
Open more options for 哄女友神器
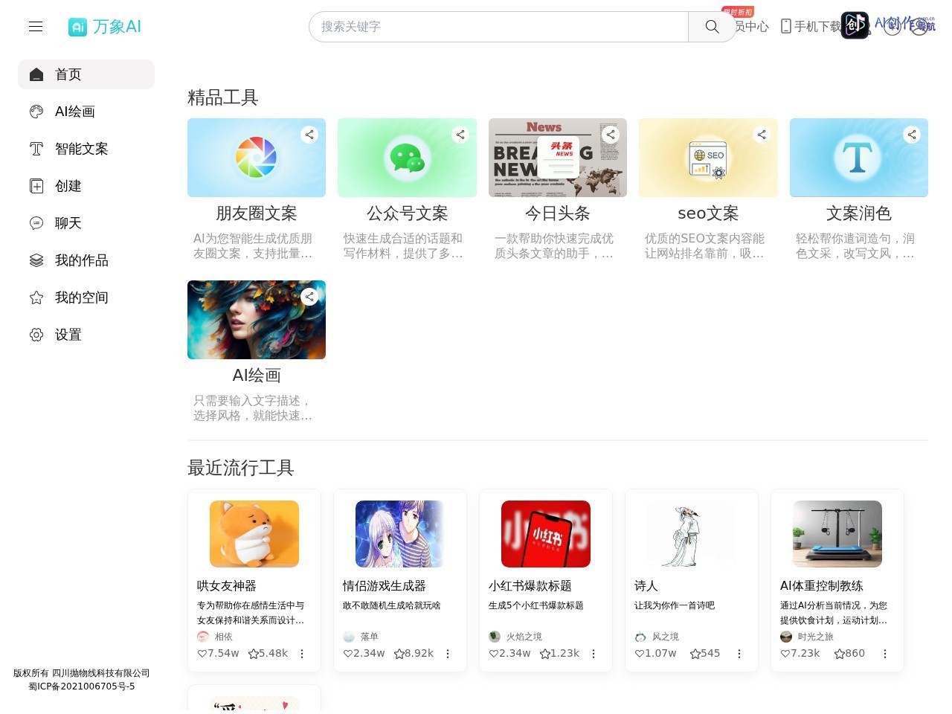(x=302, y=654)
